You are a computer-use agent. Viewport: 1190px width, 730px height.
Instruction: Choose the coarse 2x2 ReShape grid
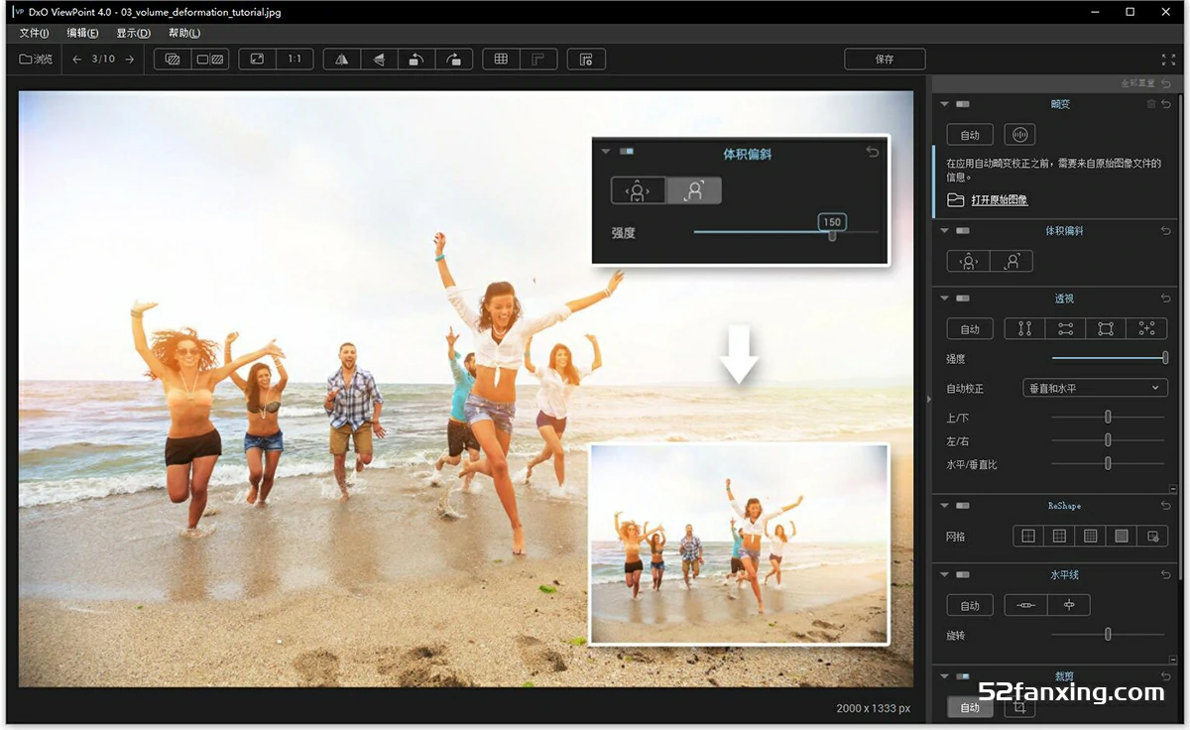point(1028,536)
